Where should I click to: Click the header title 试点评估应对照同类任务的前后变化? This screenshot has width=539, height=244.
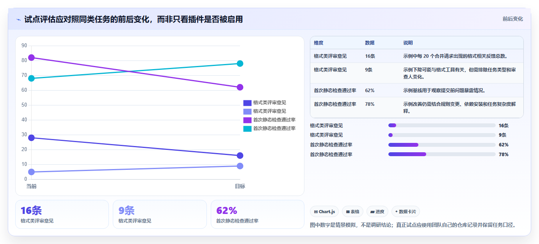click(x=133, y=20)
